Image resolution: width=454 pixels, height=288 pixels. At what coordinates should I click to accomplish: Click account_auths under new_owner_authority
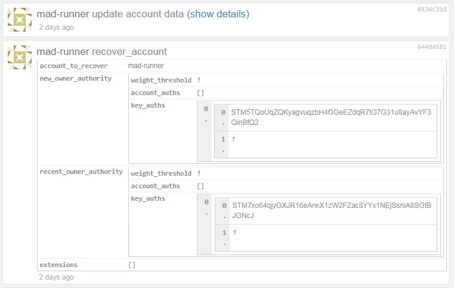click(155, 93)
